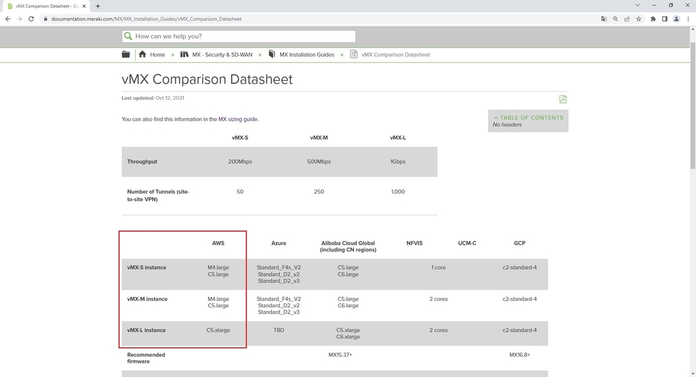
Task: Click the search magnifier icon
Action: 128,36
